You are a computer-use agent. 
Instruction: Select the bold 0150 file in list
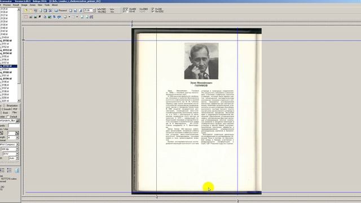pos(6,41)
